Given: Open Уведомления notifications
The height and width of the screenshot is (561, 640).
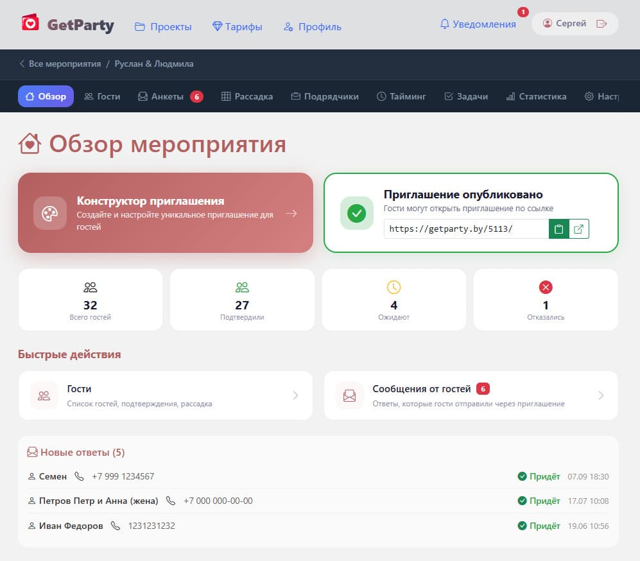Looking at the screenshot, I should [478, 24].
